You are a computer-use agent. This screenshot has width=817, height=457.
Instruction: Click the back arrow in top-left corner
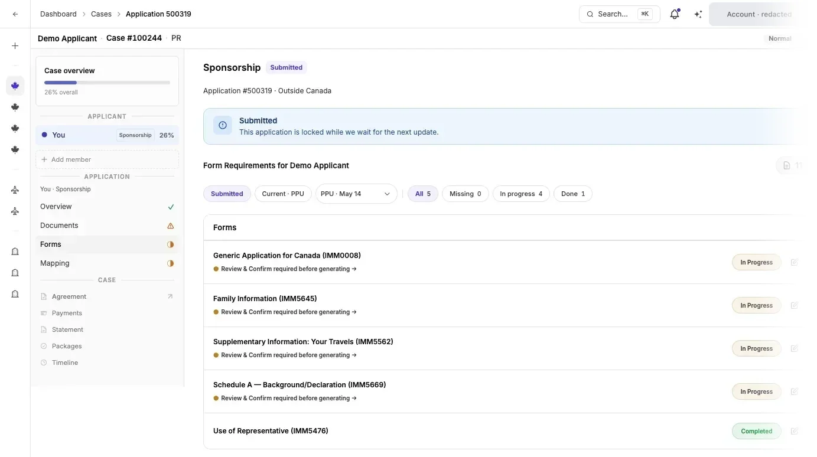click(x=15, y=14)
